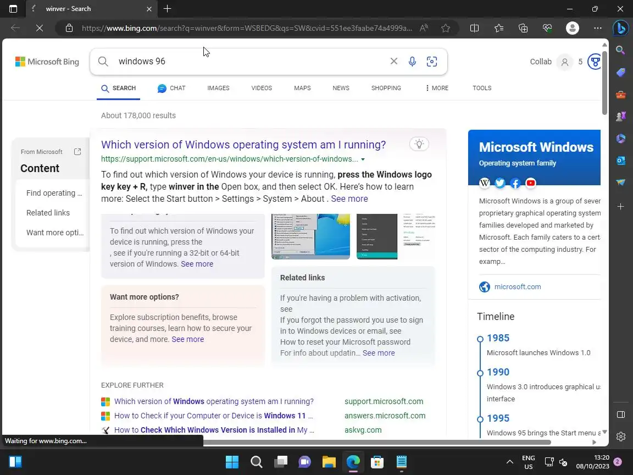Viewport: 633px width, 475px height.
Task: Open YouTube link for Microsoft Windows
Action: tap(530, 183)
